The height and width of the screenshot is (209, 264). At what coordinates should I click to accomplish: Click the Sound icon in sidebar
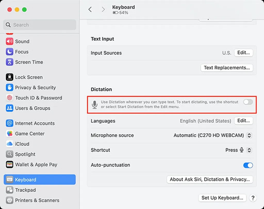(x=10, y=41)
